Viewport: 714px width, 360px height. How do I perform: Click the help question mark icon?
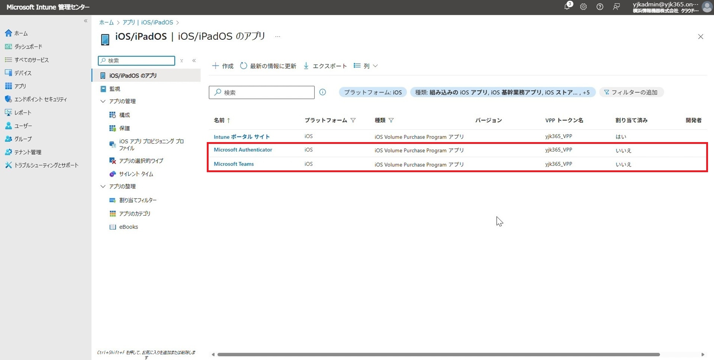click(599, 7)
